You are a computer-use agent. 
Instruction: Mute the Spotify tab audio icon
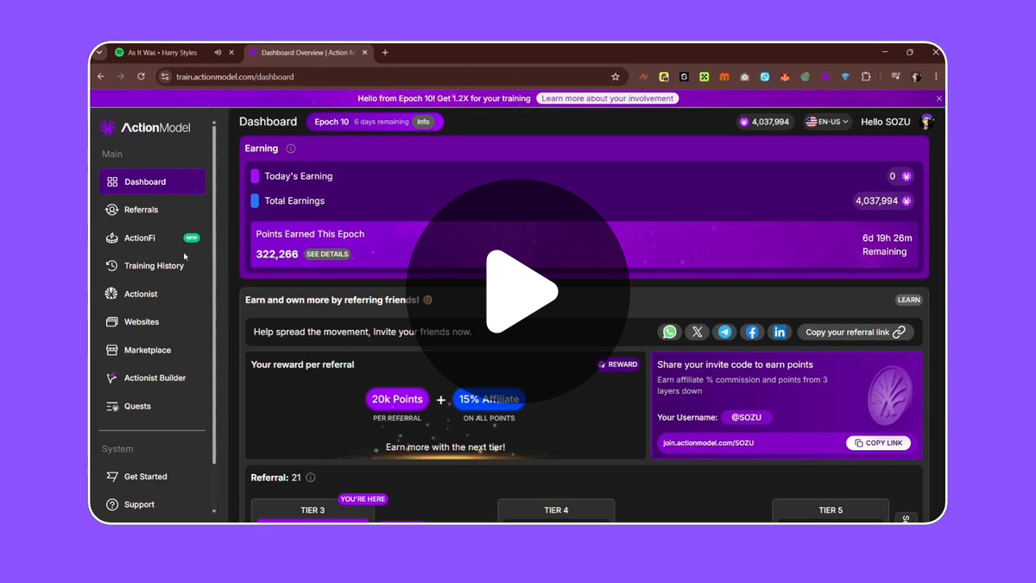(x=218, y=53)
